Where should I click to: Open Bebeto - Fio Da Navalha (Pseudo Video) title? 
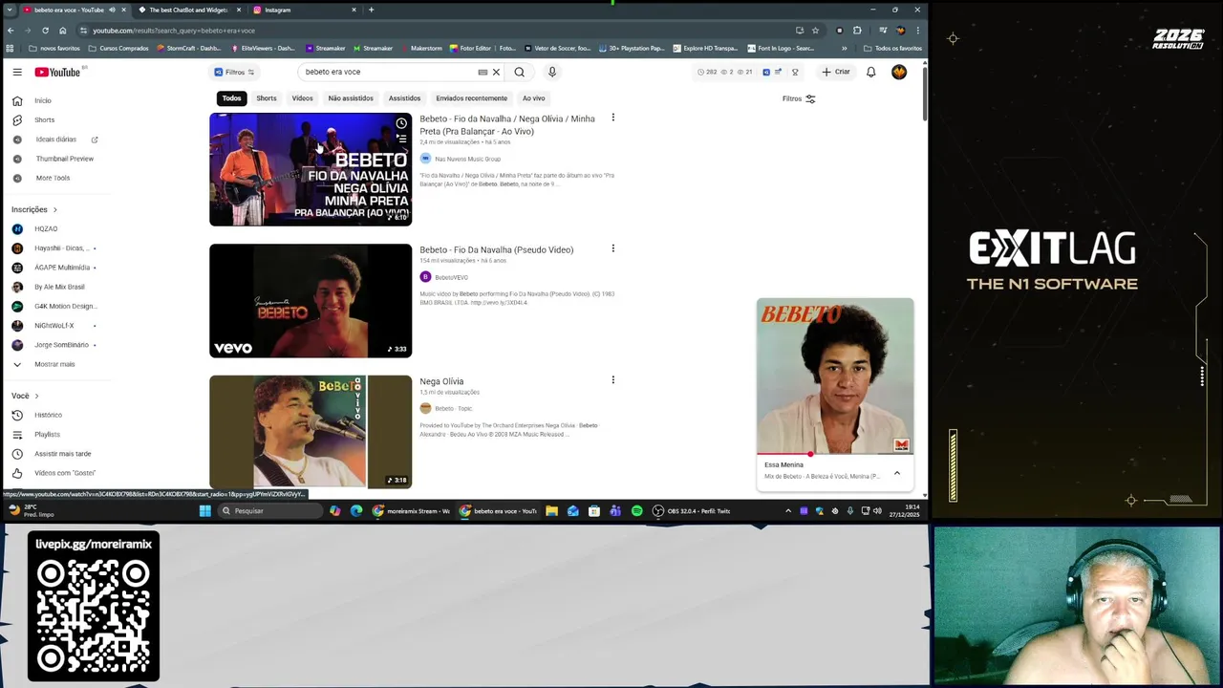click(x=496, y=249)
